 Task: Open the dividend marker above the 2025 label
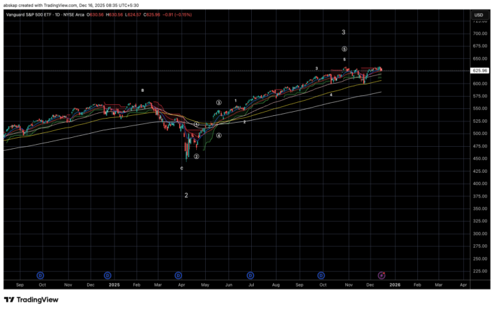(x=108, y=276)
